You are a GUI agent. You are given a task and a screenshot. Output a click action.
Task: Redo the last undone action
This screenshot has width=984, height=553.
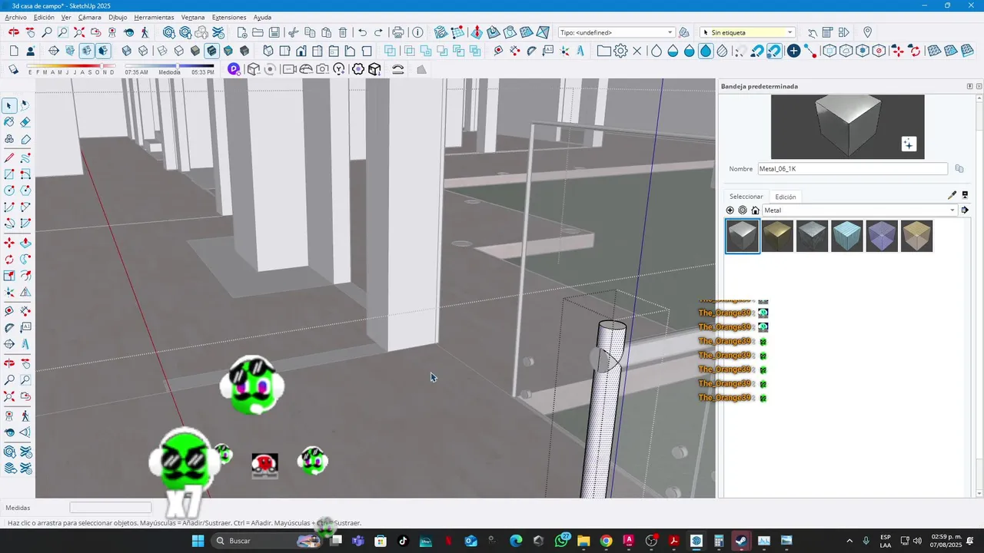(378, 32)
